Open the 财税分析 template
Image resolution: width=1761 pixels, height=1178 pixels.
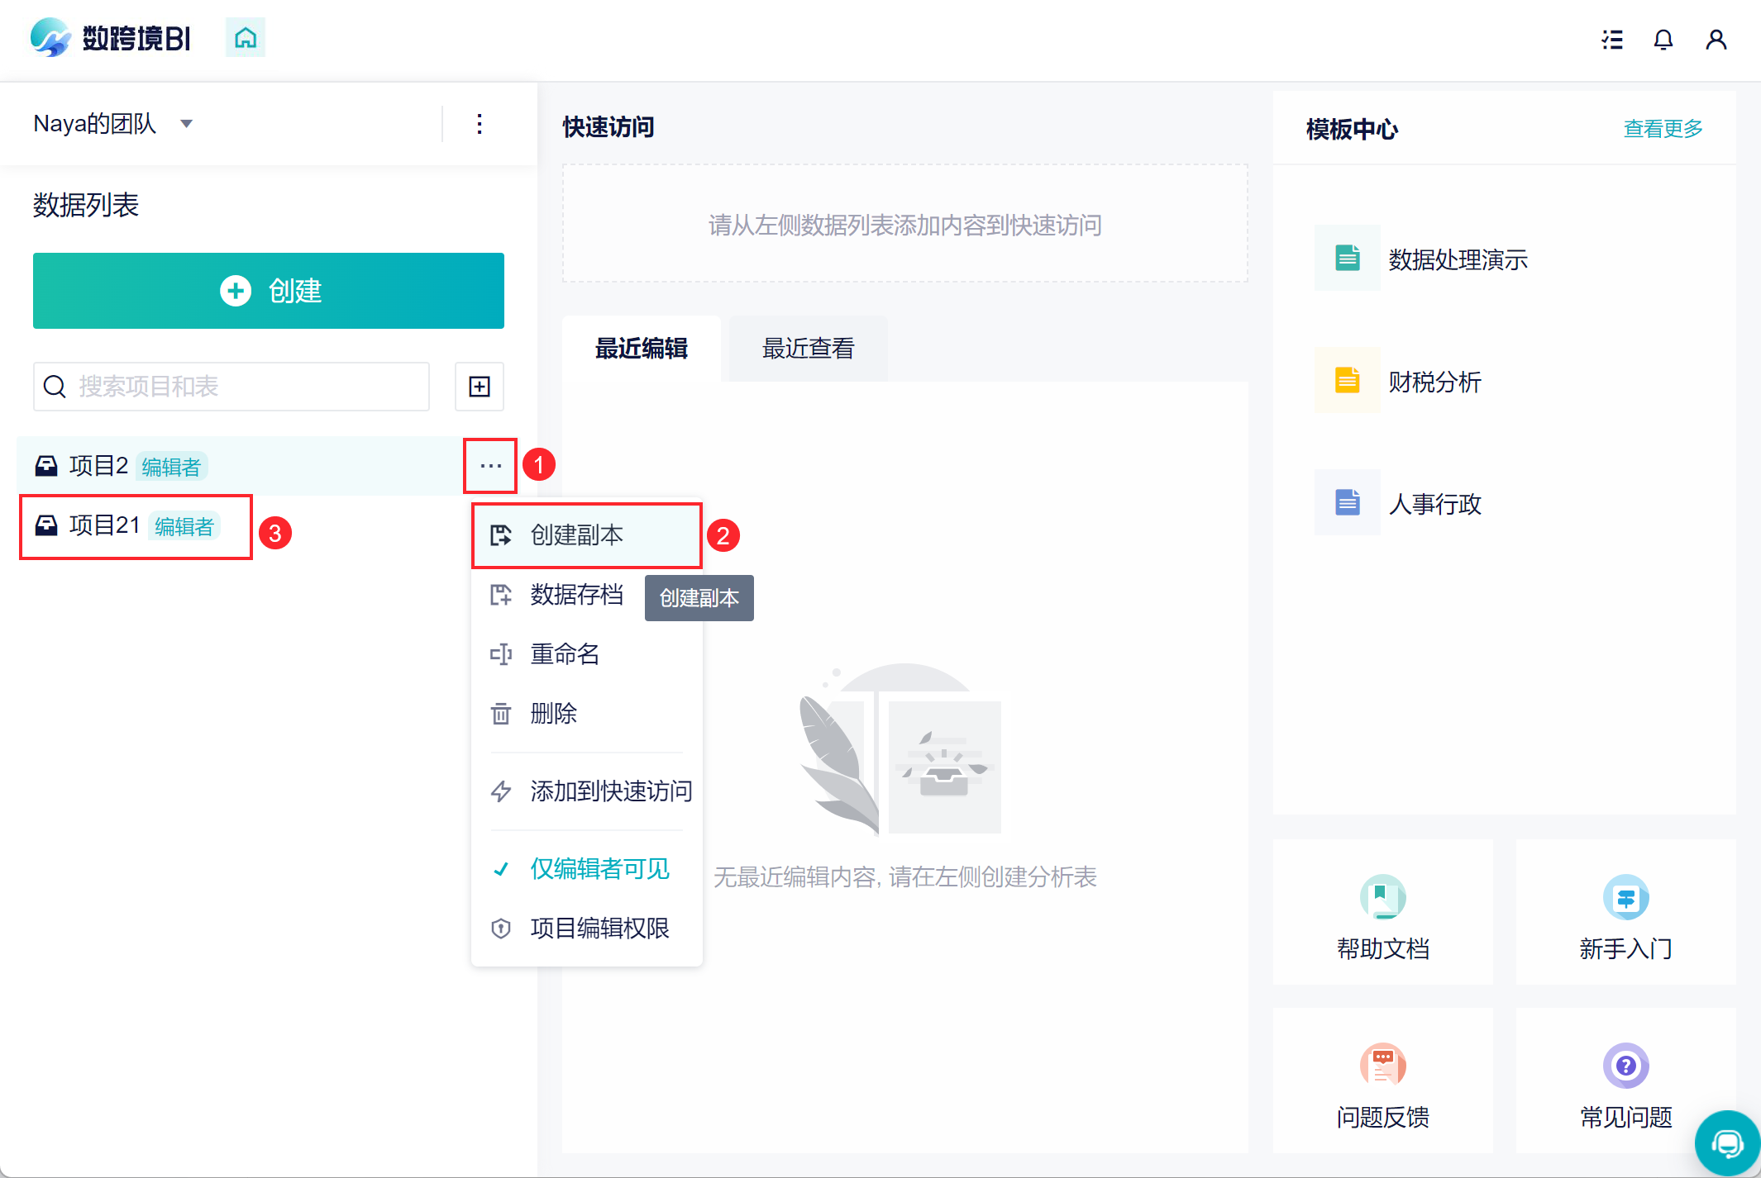[1434, 382]
